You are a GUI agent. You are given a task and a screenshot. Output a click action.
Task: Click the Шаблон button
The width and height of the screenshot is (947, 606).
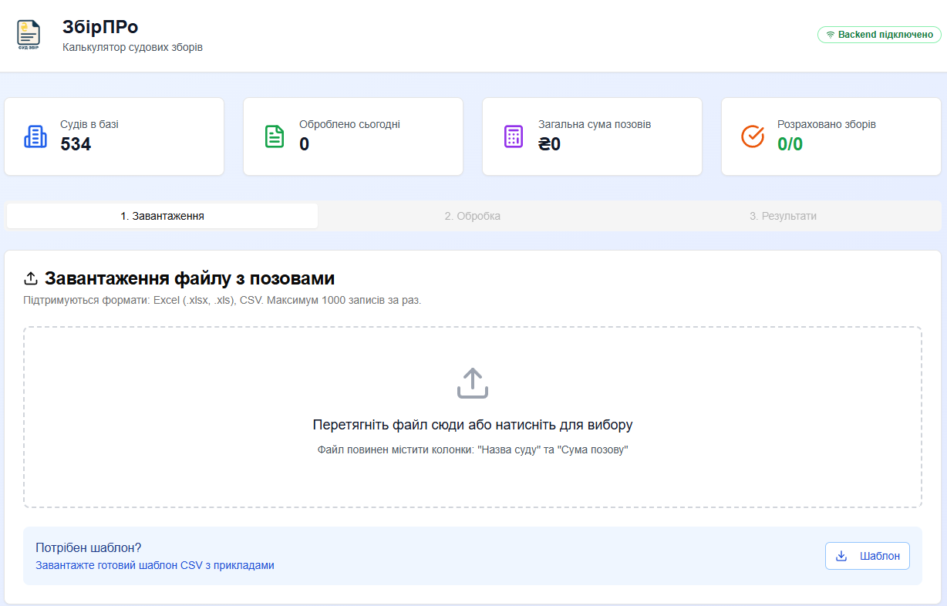[x=867, y=555]
